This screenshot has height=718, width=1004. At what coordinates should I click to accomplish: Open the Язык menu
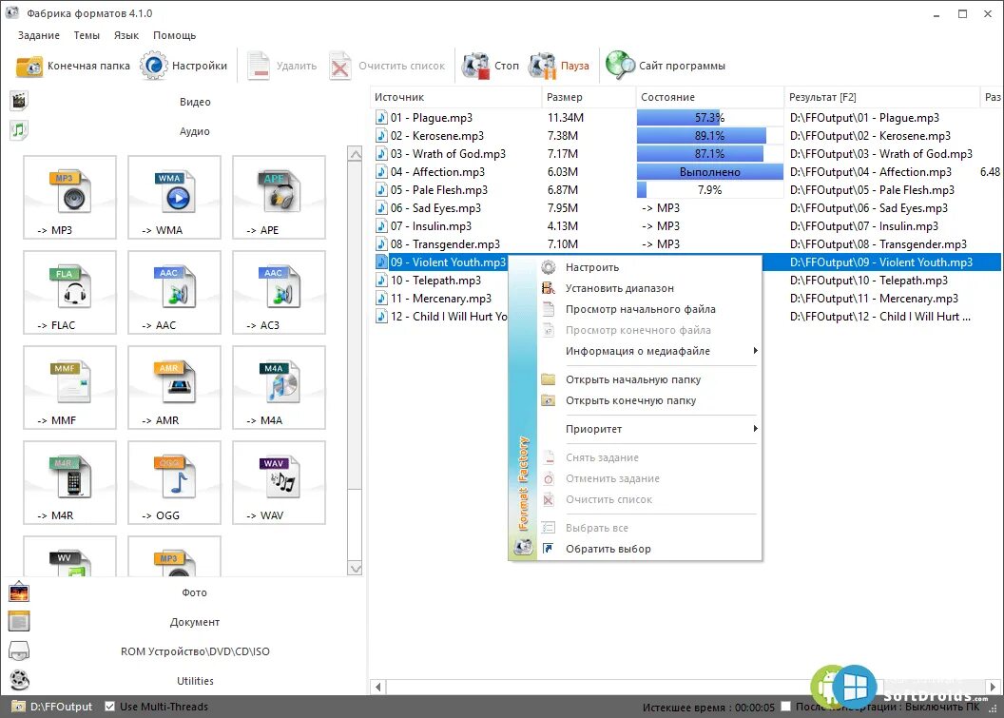point(126,35)
